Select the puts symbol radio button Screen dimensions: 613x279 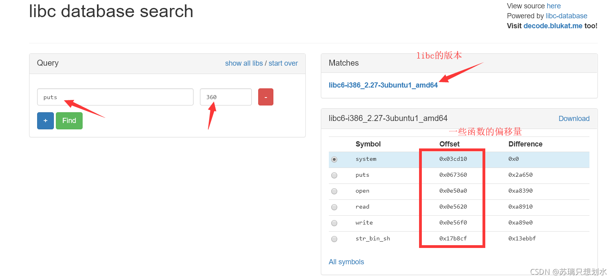(x=334, y=175)
